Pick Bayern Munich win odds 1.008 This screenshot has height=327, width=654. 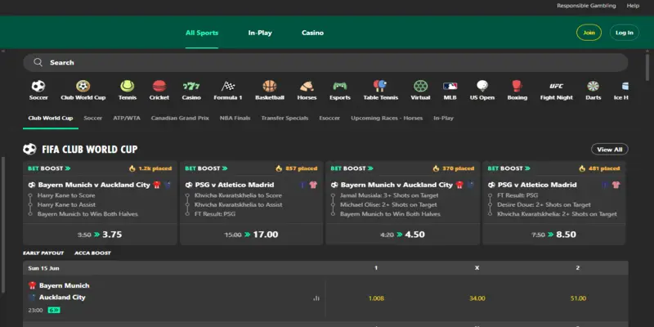[x=376, y=298]
